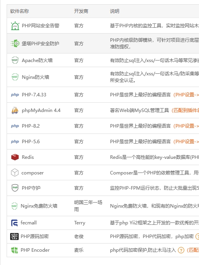Click the orange PHP设置 link in PHP-5.6 row
Viewport: 199px width, 265px height.
(x=186, y=141)
